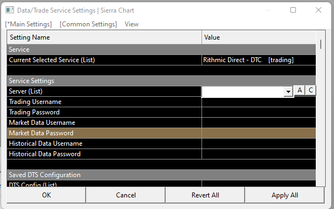Select the Trading Username value field
This screenshot has height=209, width=334.
(x=258, y=102)
